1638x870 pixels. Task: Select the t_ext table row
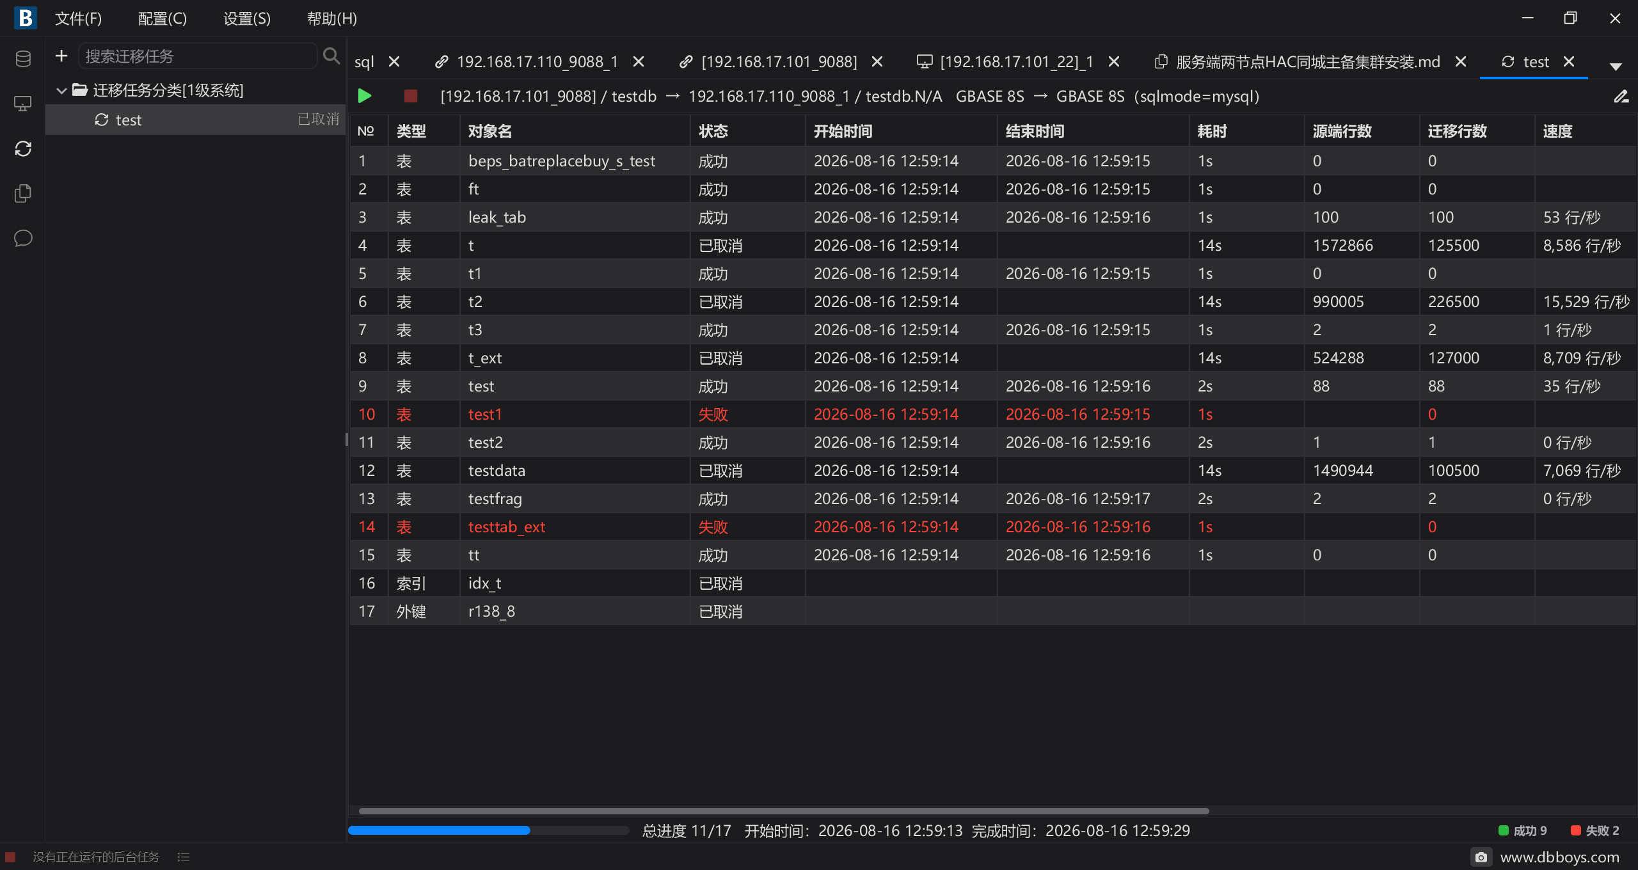[993, 358]
